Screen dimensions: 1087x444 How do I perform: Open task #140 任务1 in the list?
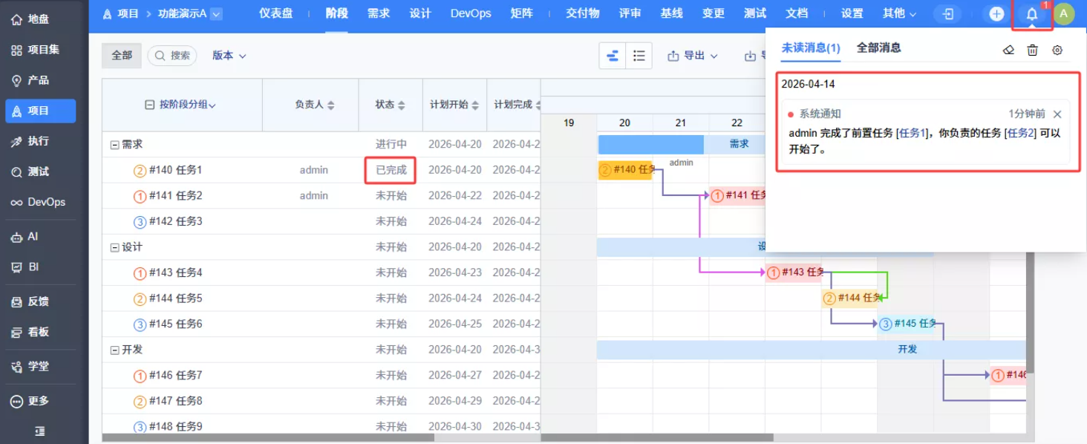175,170
